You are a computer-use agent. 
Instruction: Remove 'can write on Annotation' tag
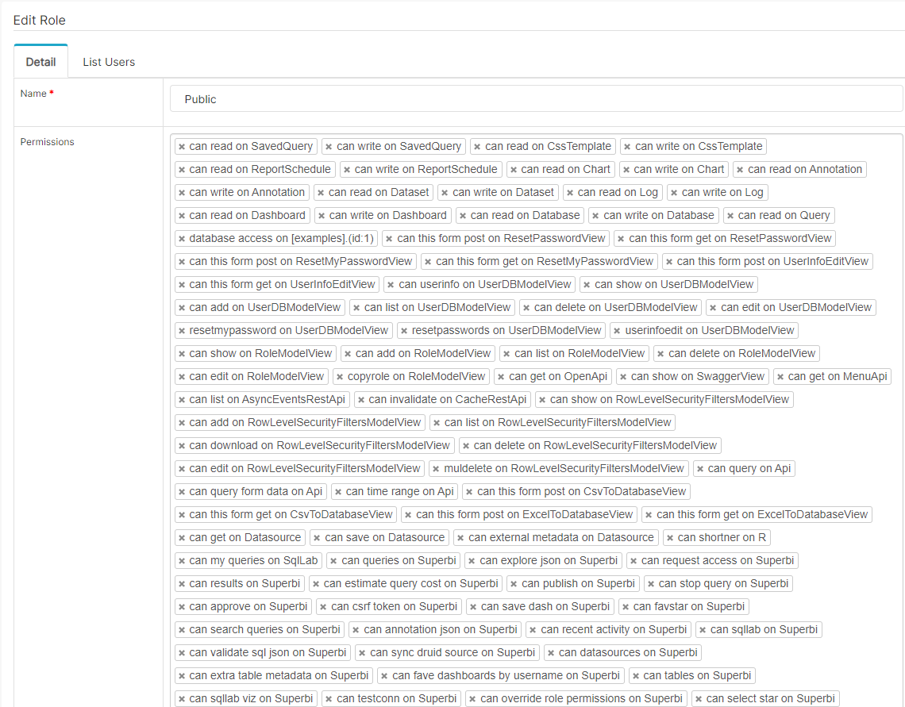pyautogui.click(x=182, y=193)
